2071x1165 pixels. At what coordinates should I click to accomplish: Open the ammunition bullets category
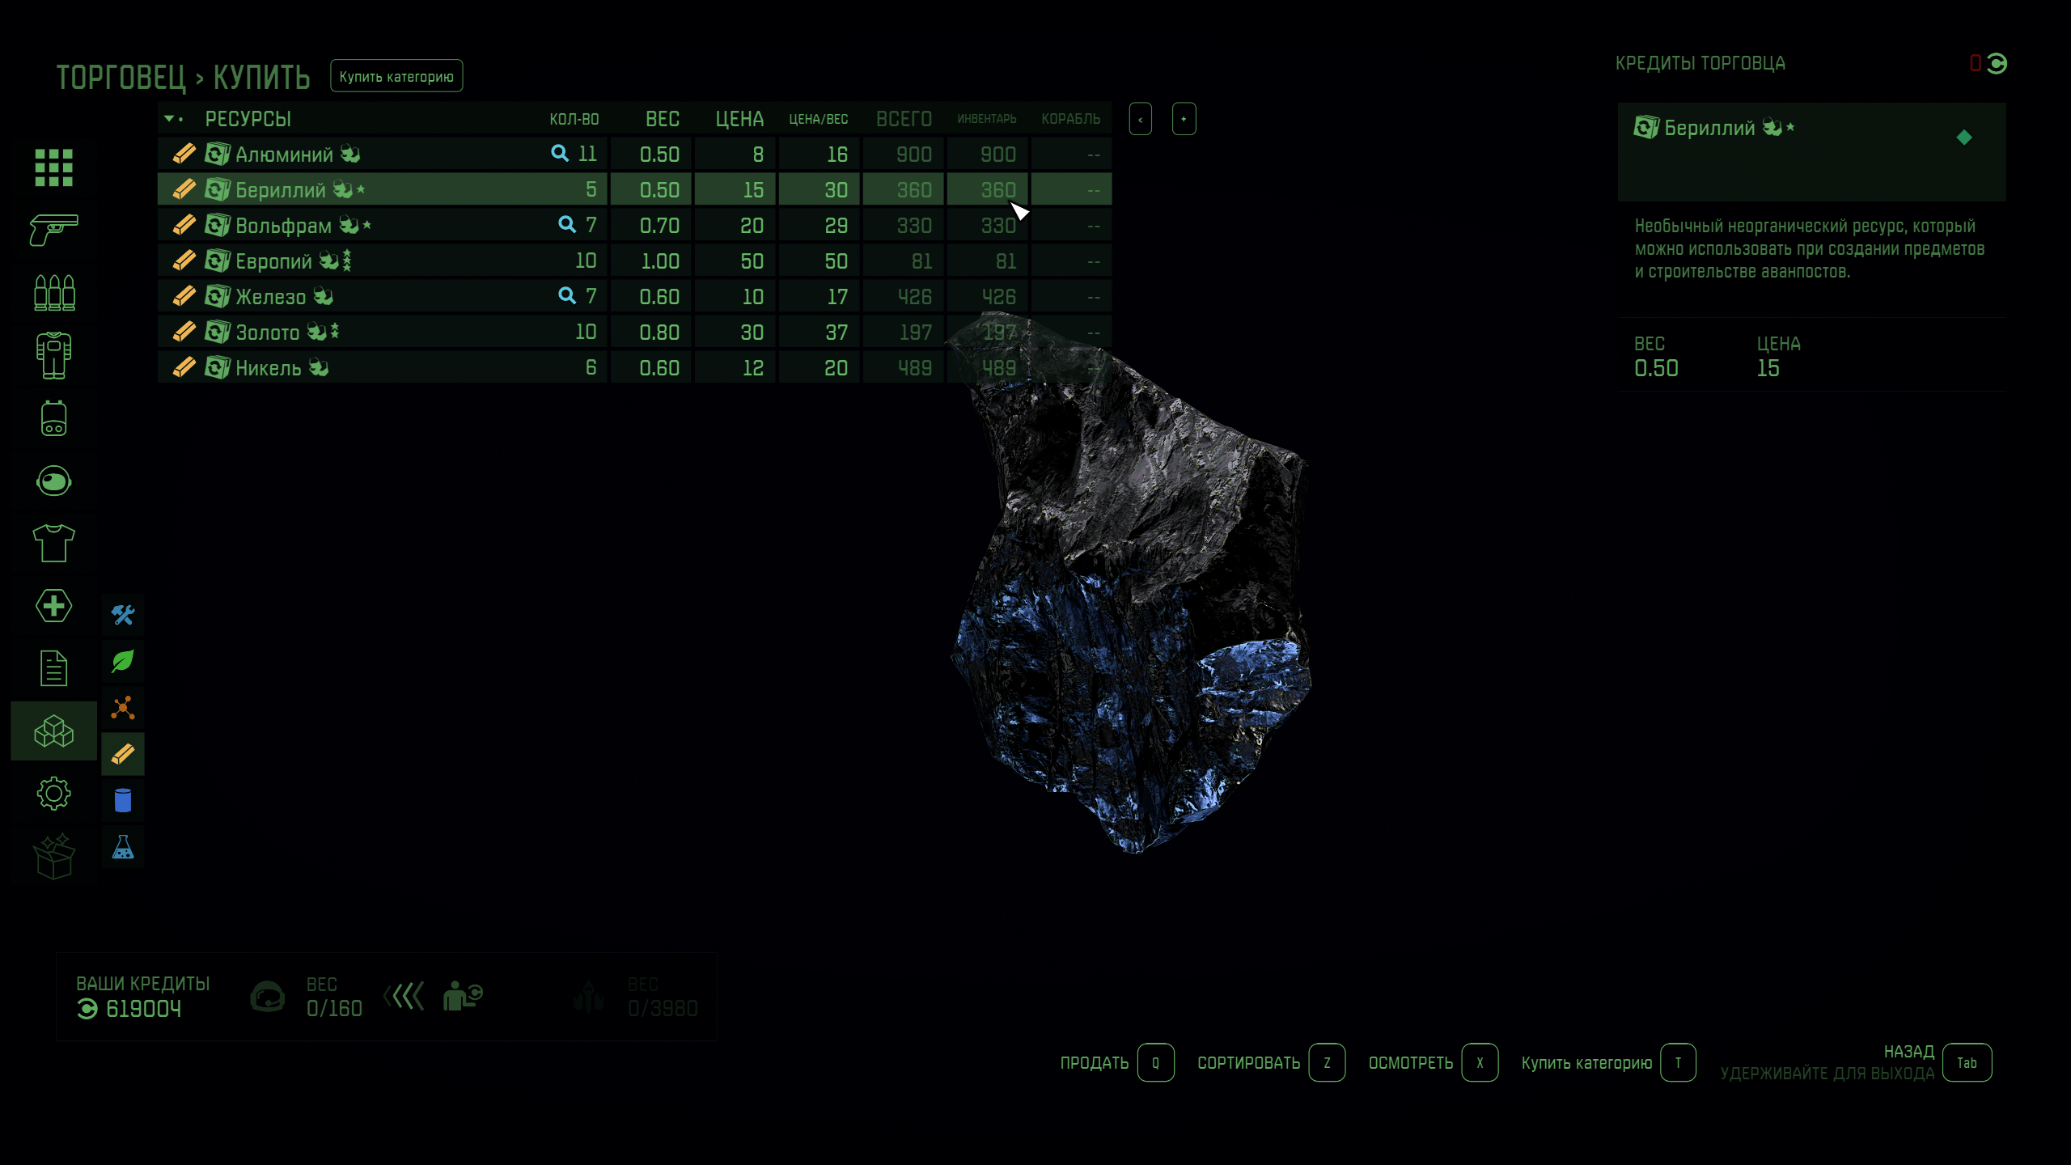(53, 293)
